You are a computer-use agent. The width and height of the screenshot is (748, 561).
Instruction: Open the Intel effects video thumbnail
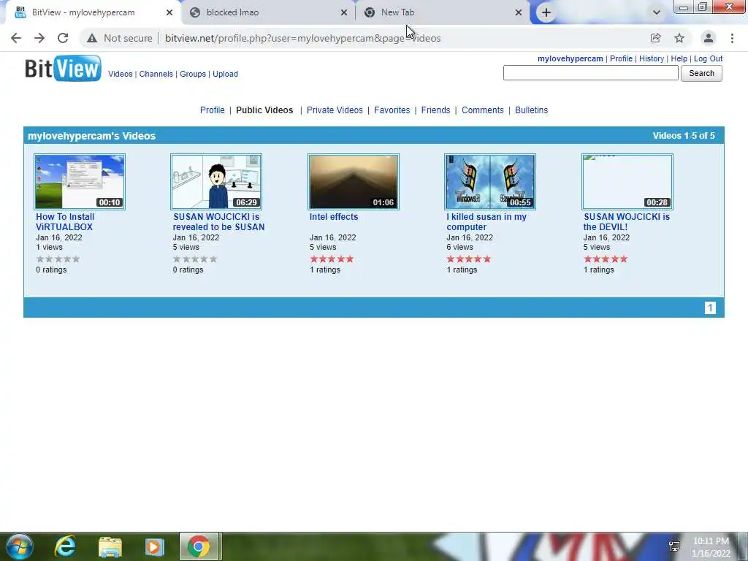[354, 182]
